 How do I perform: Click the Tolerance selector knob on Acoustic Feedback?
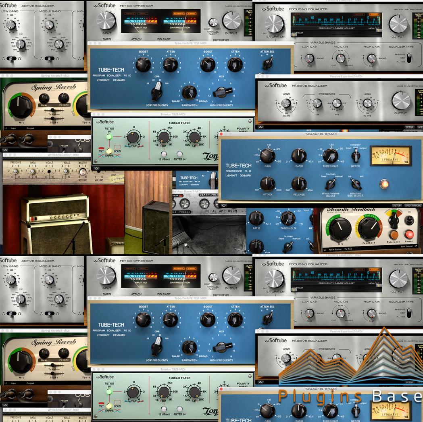point(393,220)
